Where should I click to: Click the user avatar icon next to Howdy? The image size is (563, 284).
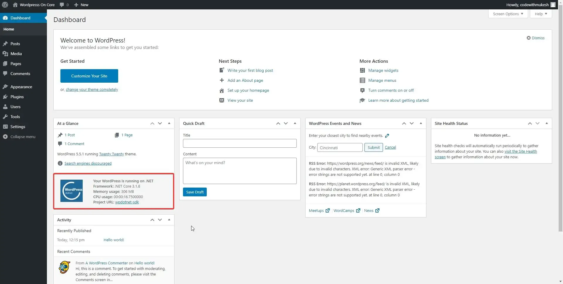click(553, 5)
